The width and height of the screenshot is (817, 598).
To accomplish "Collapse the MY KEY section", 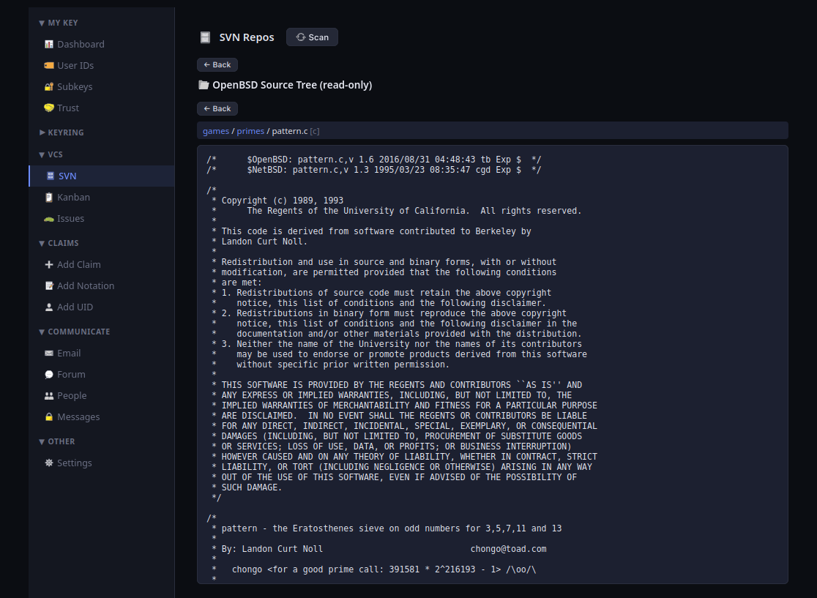I will (x=59, y=23).
